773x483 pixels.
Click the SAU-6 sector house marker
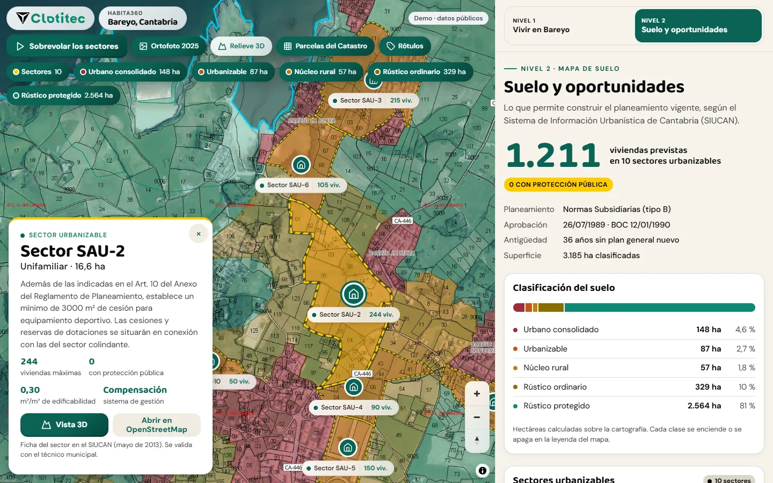click(301, 165)
